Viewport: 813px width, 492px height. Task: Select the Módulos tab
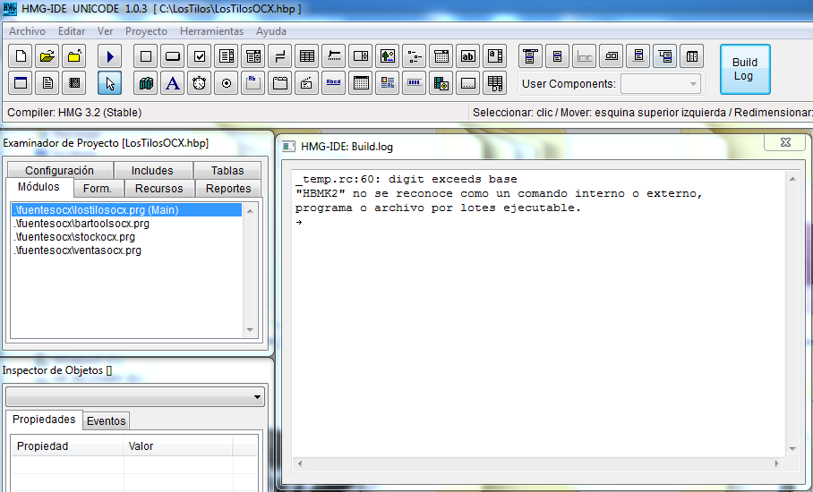[x=39, y=187]
